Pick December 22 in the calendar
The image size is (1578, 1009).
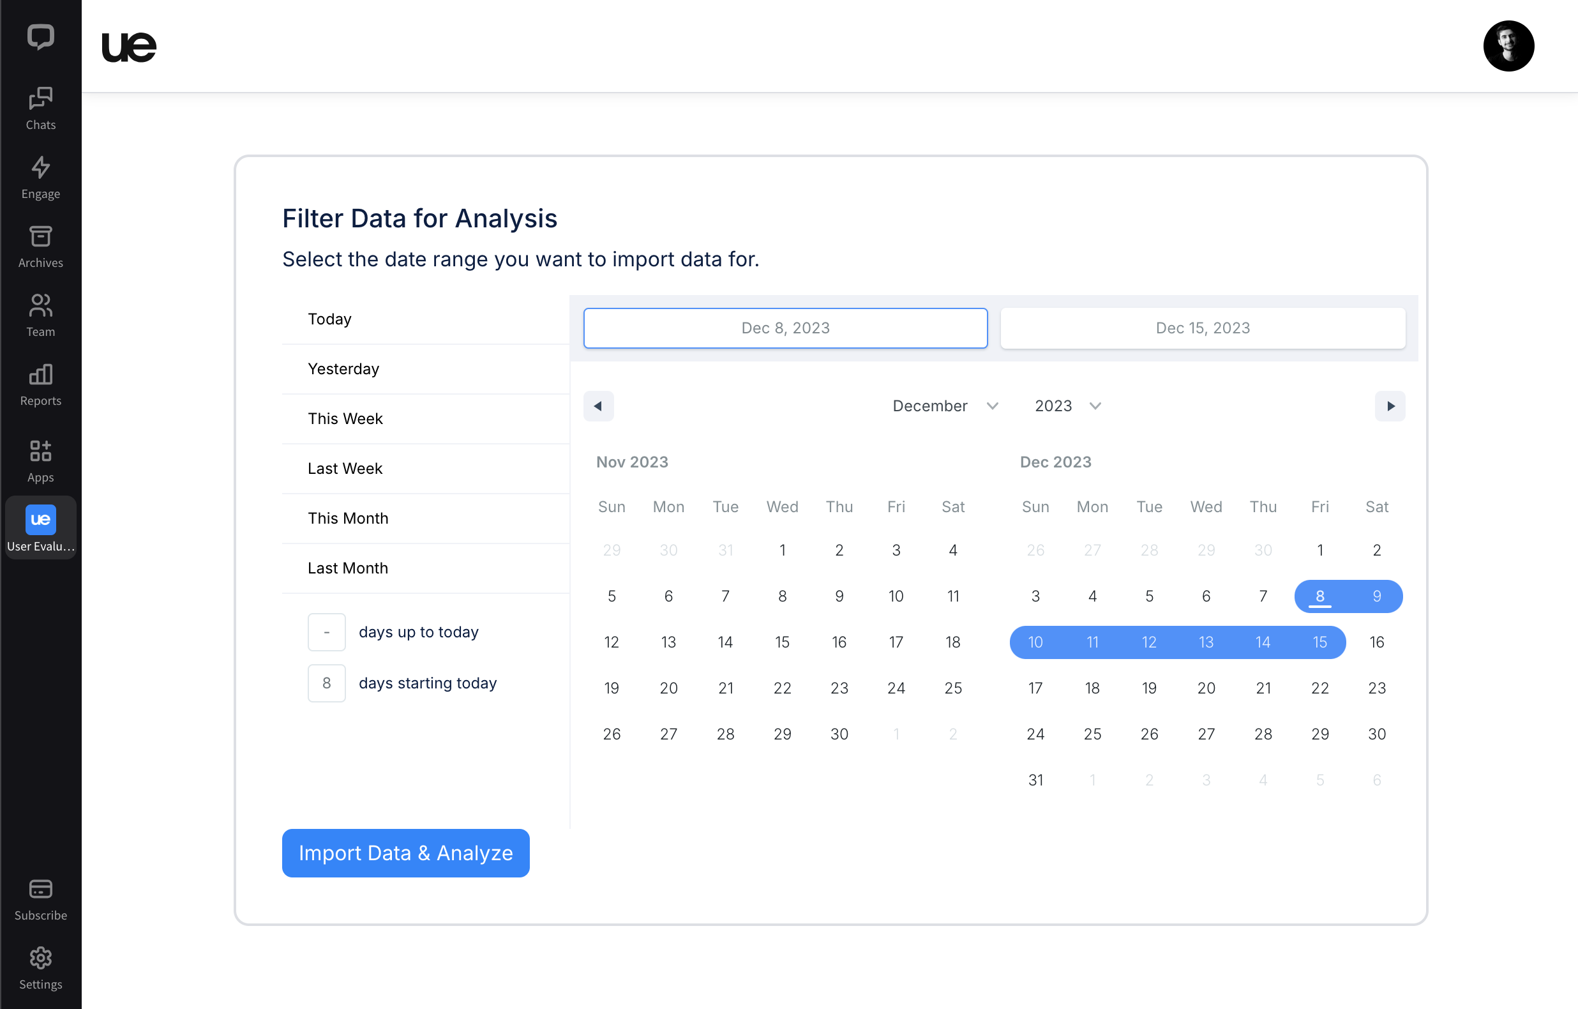(x=1319, y=688)
